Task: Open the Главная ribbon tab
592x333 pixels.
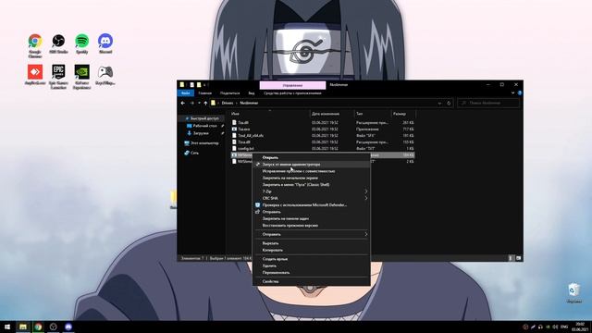Action: [x=205, y=93]
